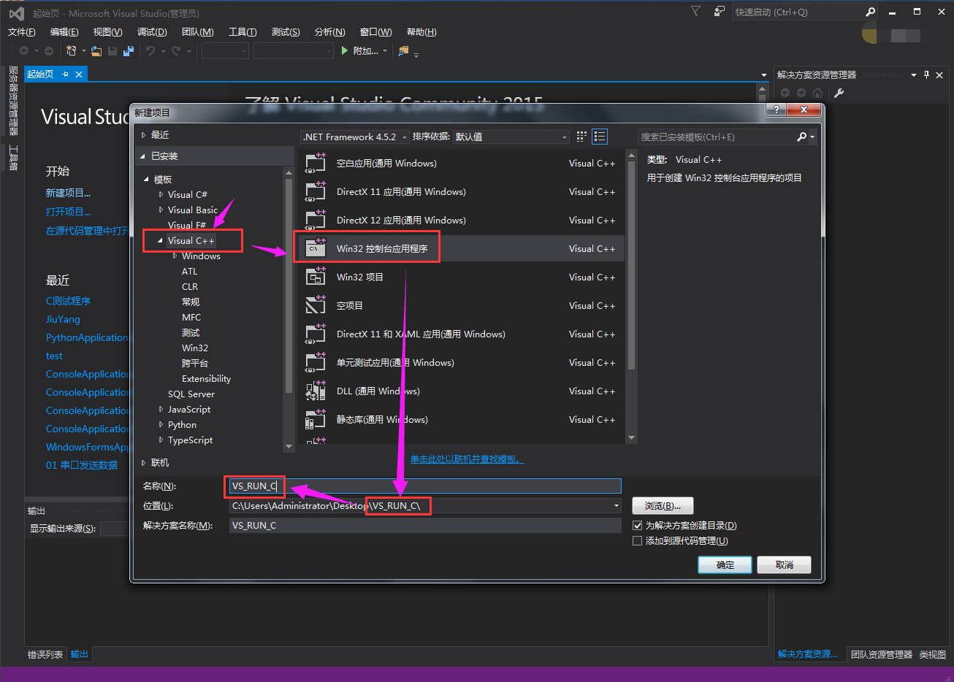Image resolution: width=954 pixels, height=682 pixels.
Task: Toggle create directory for solution checkbox
Action: [637, 526]
